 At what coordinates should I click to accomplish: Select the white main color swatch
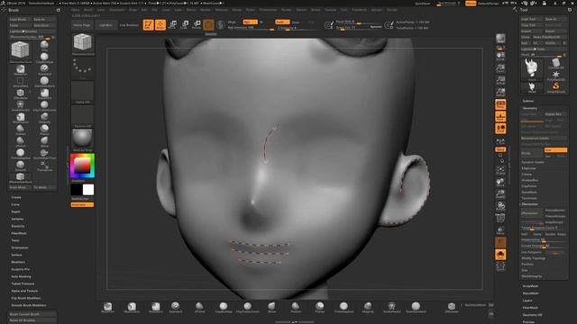tap(88, 190)
